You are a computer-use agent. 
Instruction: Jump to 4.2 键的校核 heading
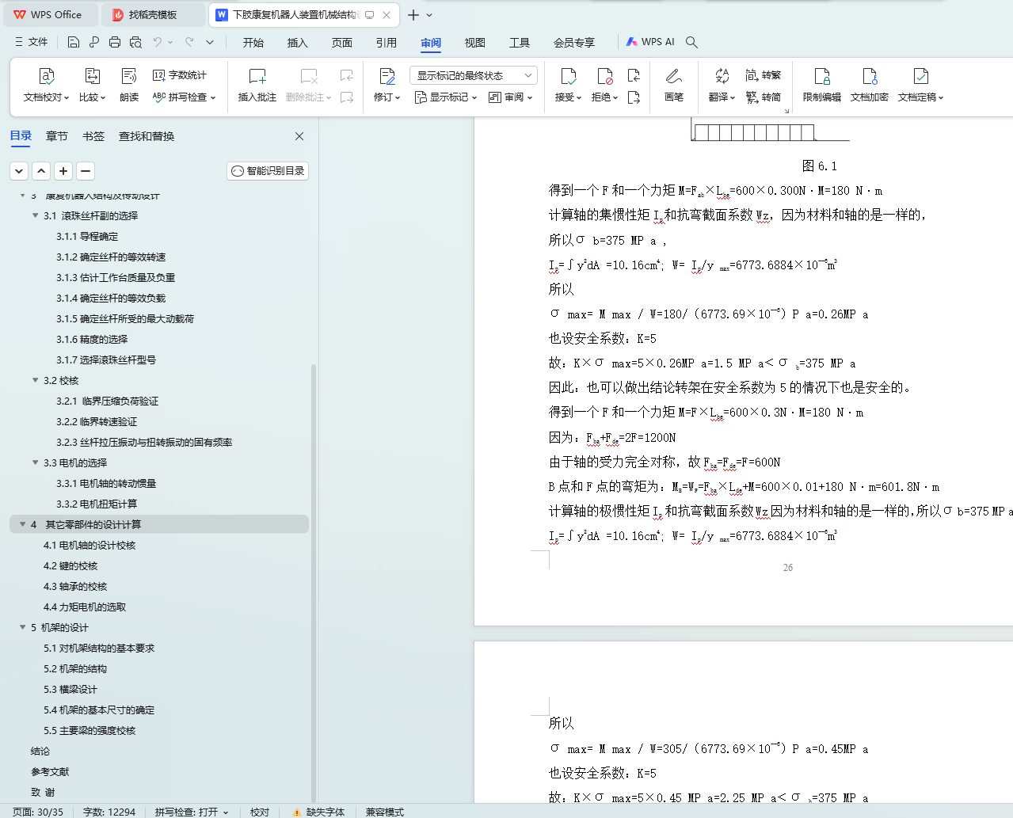70,565
